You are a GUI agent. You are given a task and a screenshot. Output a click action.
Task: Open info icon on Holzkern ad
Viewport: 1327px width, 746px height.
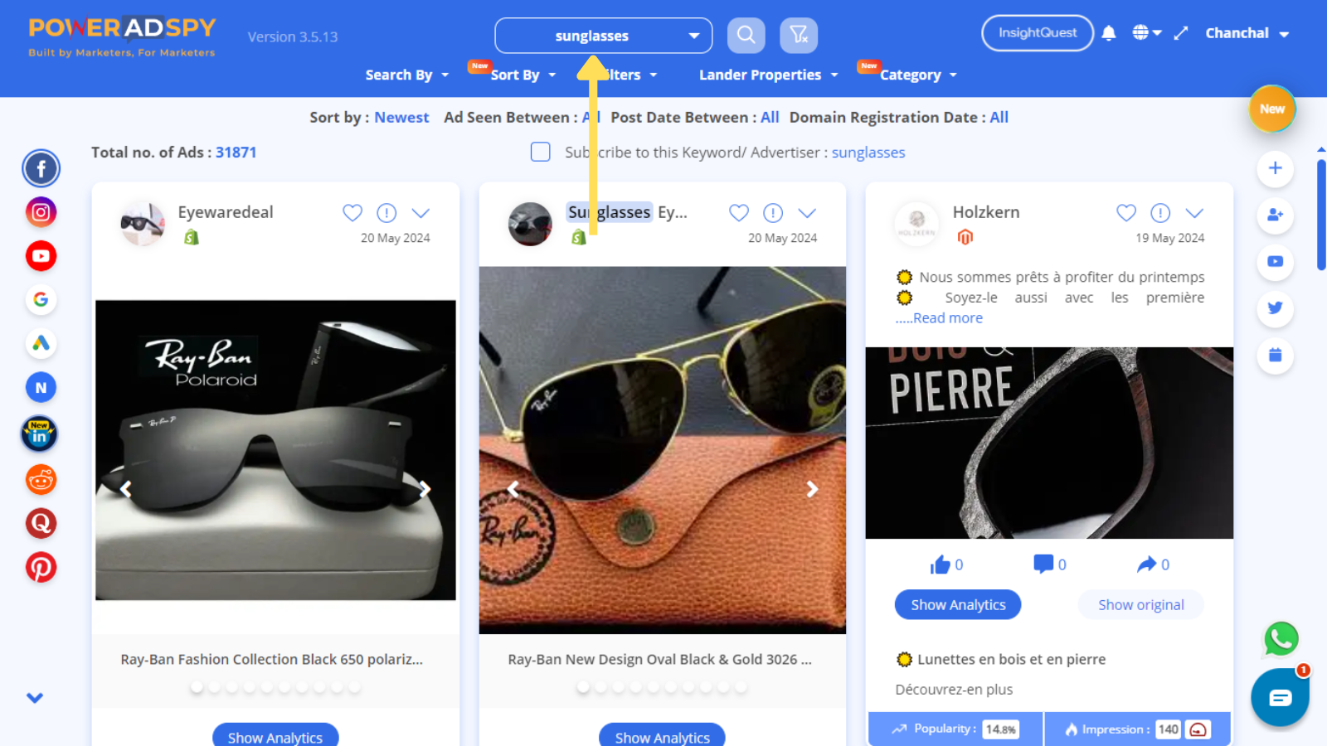[1160, 213]
